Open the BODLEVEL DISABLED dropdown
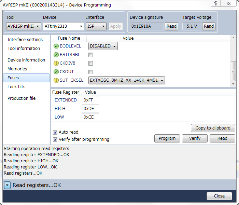The height and width of the screenshot is (205, 239). (103, 46)
